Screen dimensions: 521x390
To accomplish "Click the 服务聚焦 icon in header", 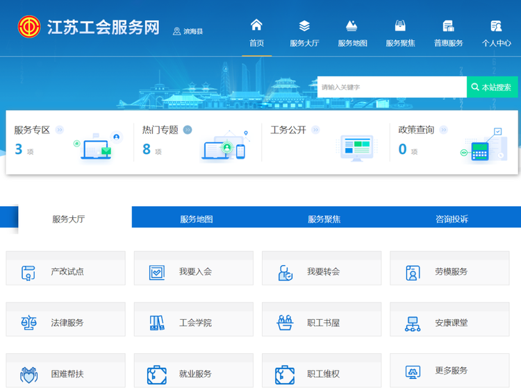I will 400,26.
